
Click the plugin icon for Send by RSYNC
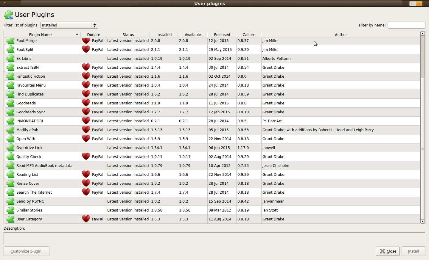(x=10, y=201)
